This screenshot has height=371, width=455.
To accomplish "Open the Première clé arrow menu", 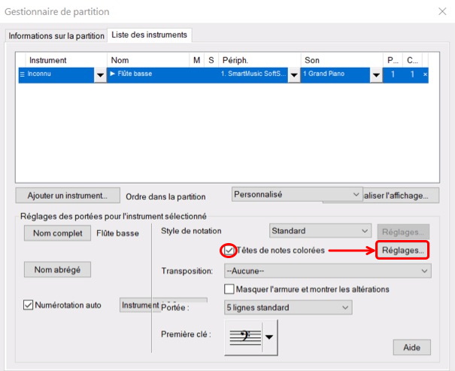I will click(269, 337).
